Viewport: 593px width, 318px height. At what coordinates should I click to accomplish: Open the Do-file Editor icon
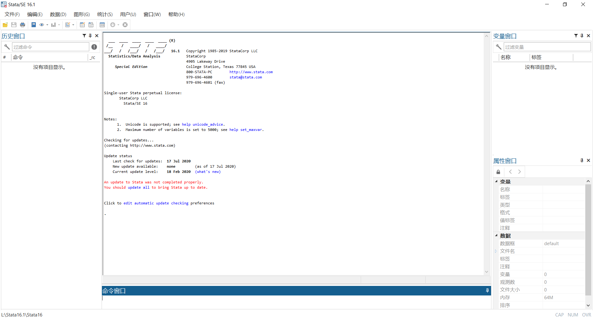[x=68, y=25]
